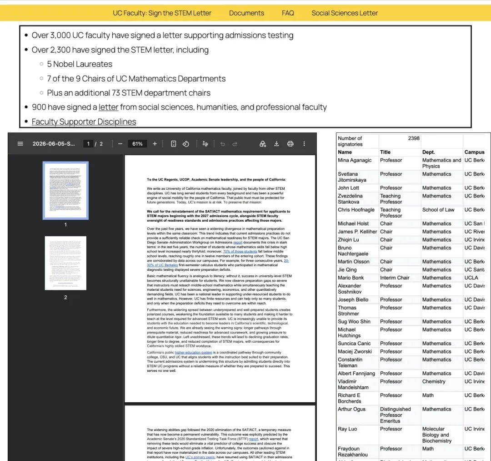Rotate the PDF counterclockwise

(185, 144)
